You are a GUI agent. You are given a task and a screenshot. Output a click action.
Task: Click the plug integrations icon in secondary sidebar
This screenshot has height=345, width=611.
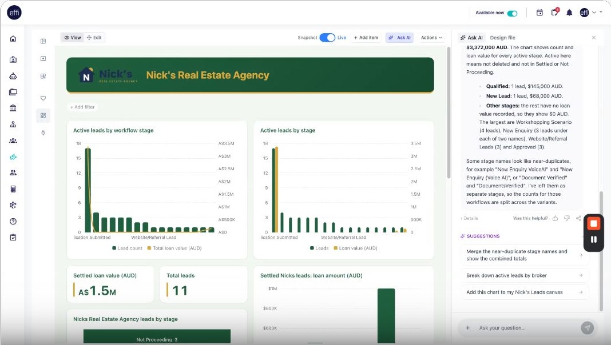(x=43, y=133)
